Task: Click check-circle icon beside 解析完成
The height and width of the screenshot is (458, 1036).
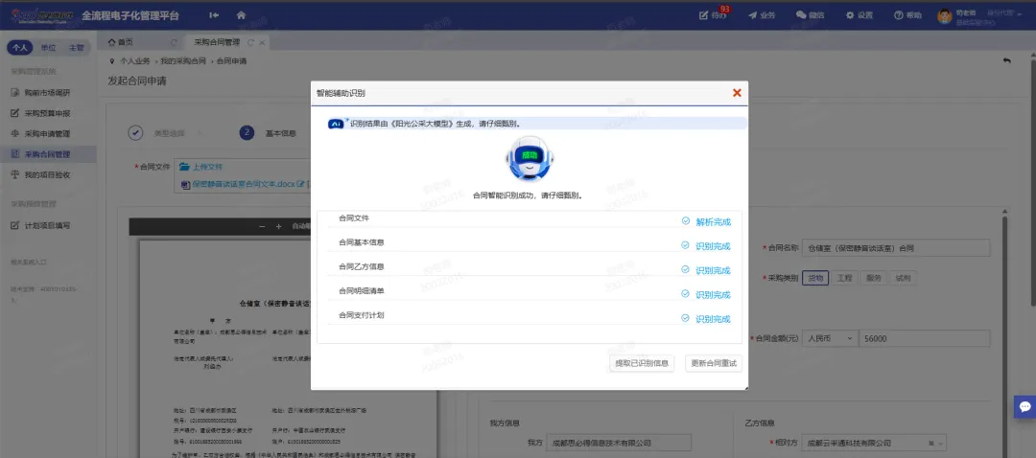Action: 686,221
